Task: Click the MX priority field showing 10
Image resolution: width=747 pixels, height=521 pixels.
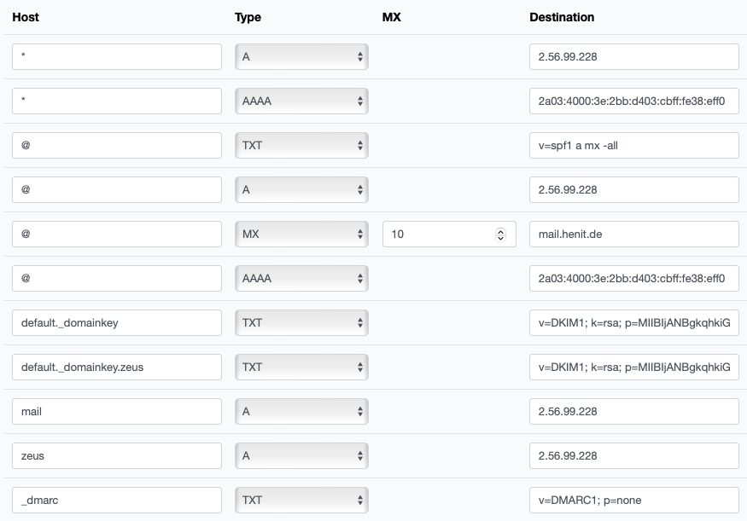Action: pyautogui.click(x=440, y=234)
